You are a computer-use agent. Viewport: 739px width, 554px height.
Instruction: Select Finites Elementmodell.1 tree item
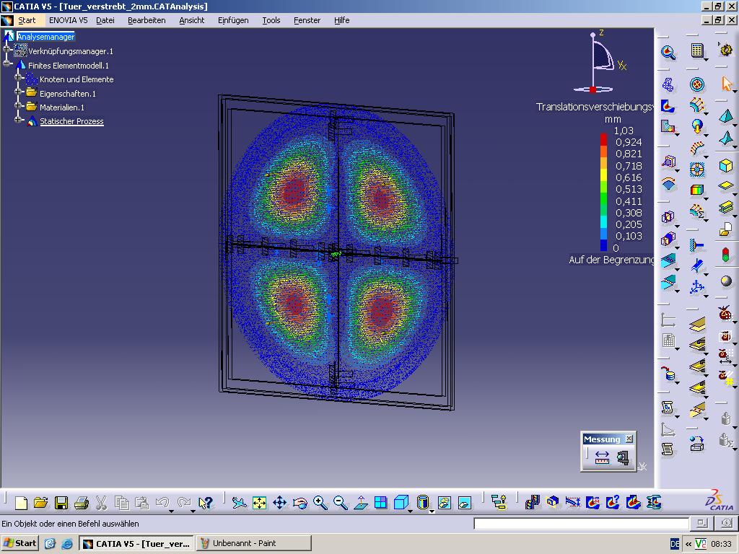pos(69,66)
